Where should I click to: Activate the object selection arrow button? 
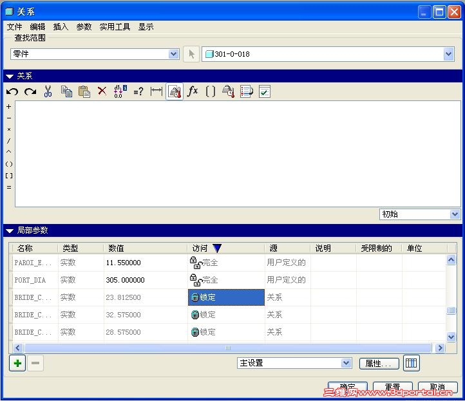click(x=191, y=54)
